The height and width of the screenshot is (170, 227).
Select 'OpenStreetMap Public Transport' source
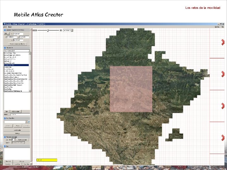pyautogui.click(x=16, y=85)
